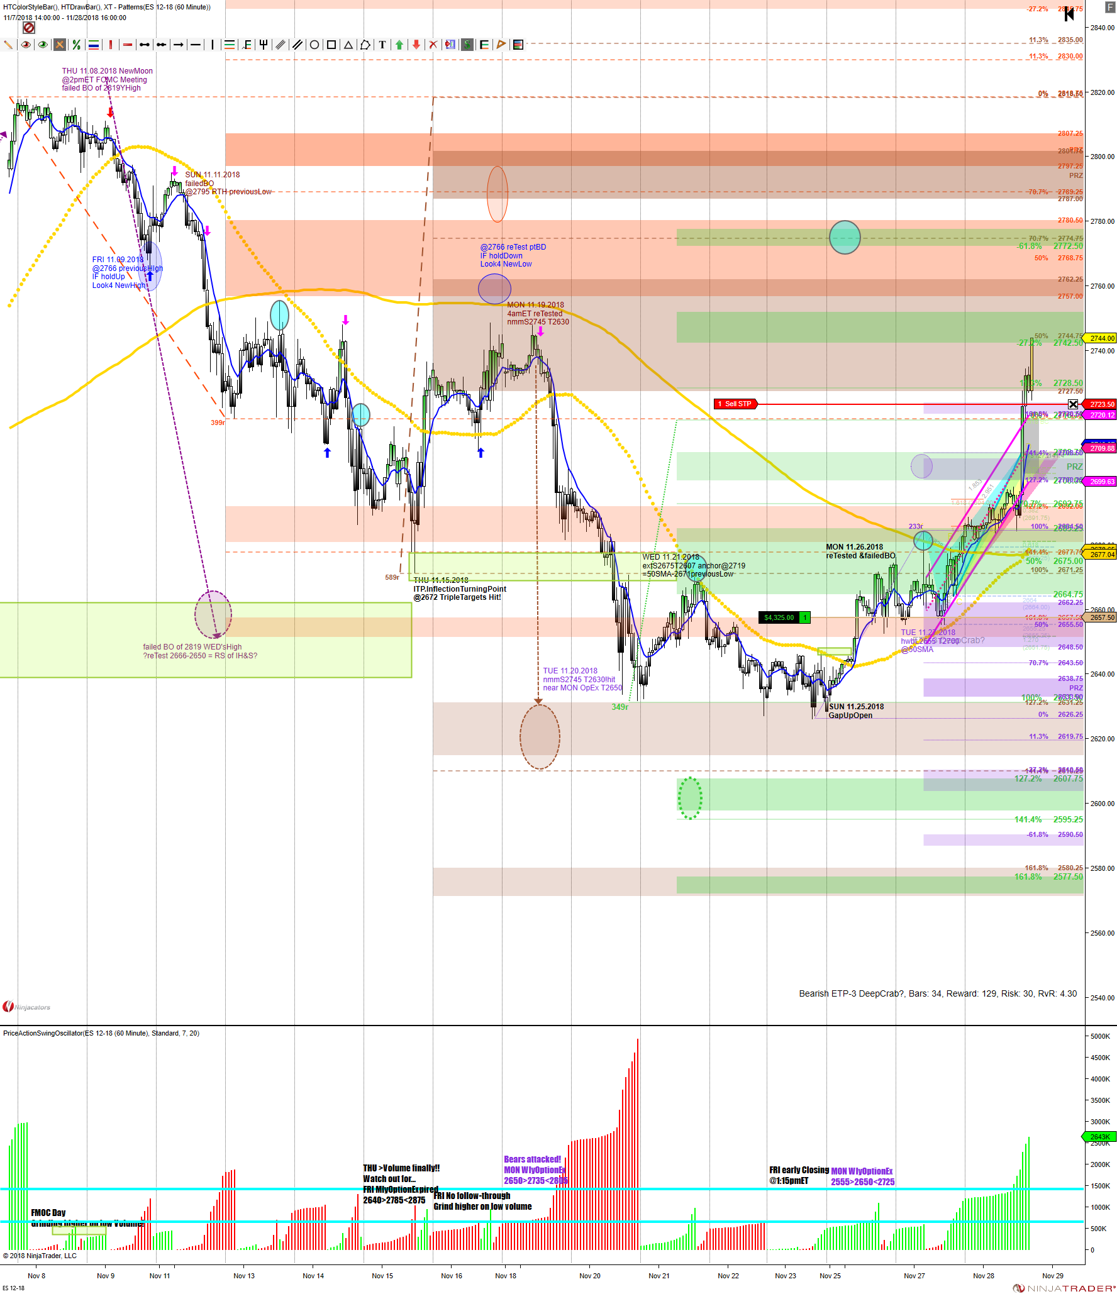The height and width of the screenshot is (1294, 1117).
Task: Select the vertical line tool
Action: click(213, 45)
